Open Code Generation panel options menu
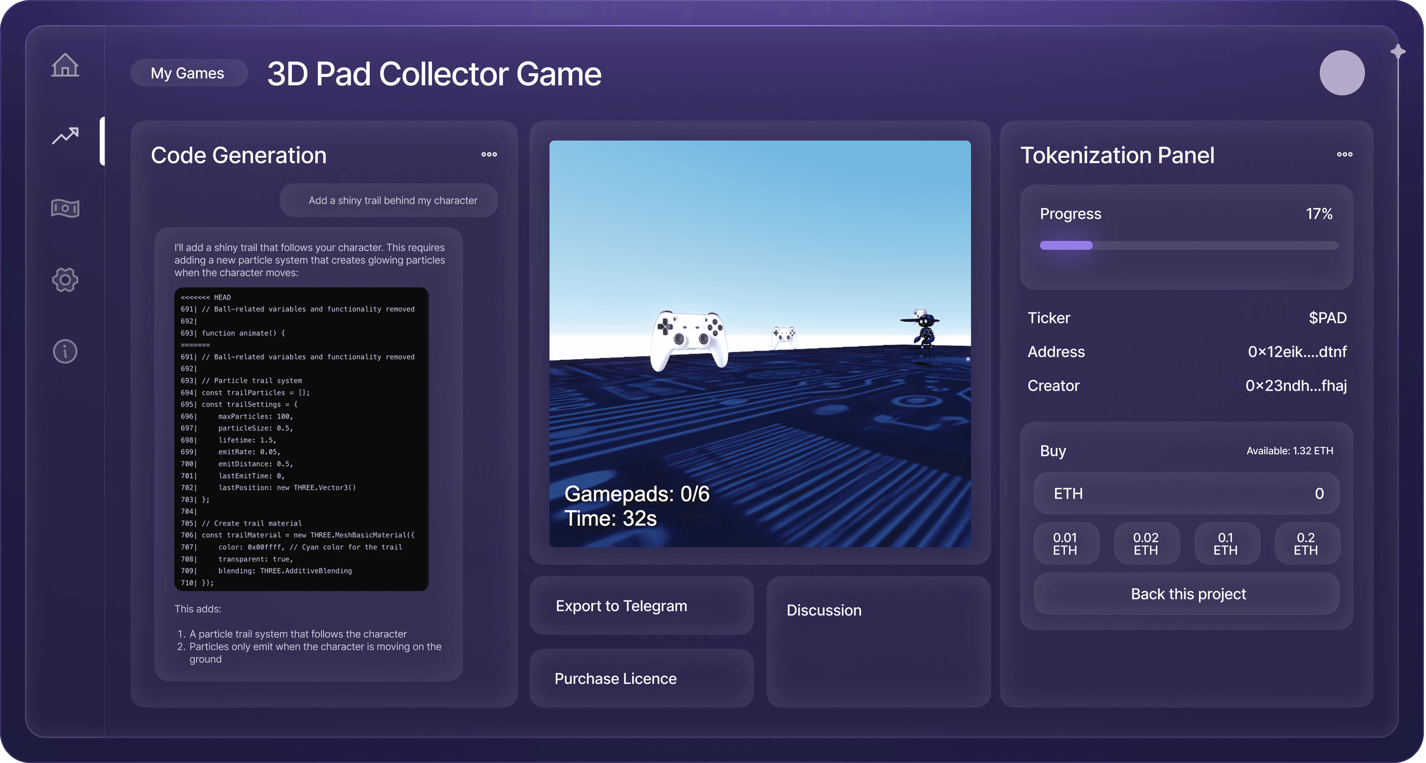 pos(489,154)
